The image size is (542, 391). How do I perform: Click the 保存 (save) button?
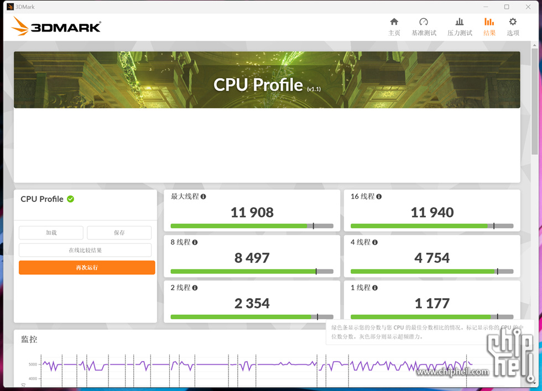119,233
